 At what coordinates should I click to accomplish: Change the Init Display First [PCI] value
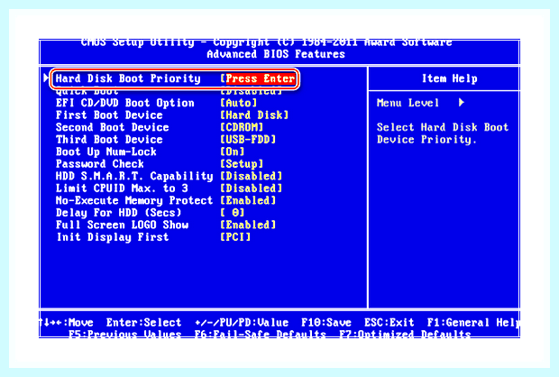[x=235, y=237]
